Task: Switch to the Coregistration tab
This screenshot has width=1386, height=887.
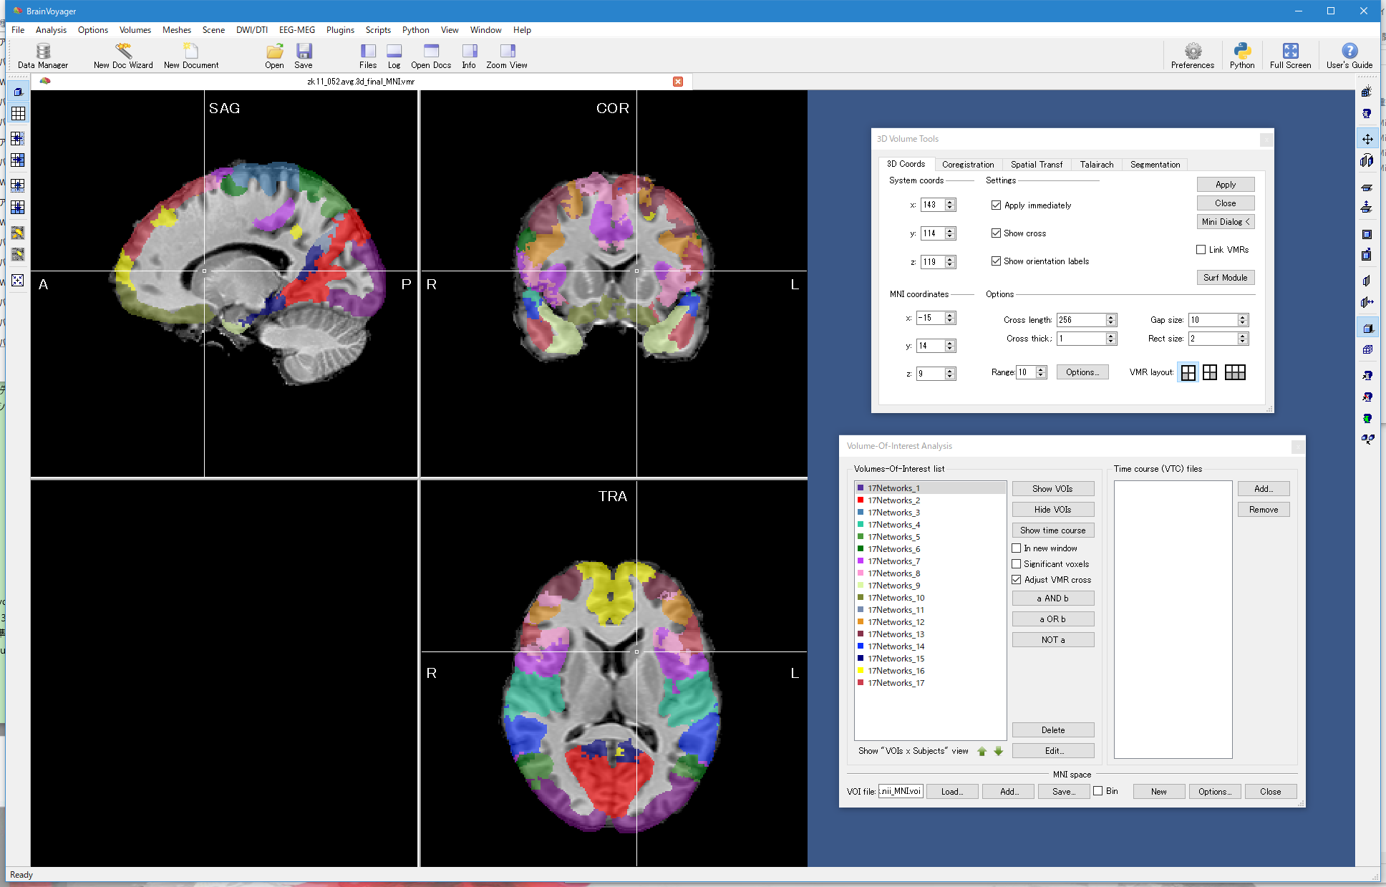Action: (x=968, y=165)
